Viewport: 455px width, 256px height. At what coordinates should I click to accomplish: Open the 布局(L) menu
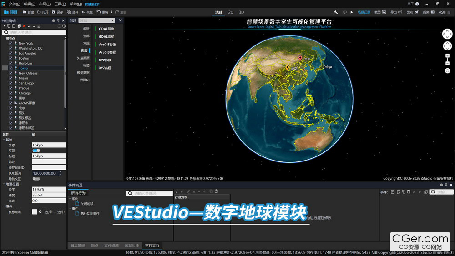[45, 4]
